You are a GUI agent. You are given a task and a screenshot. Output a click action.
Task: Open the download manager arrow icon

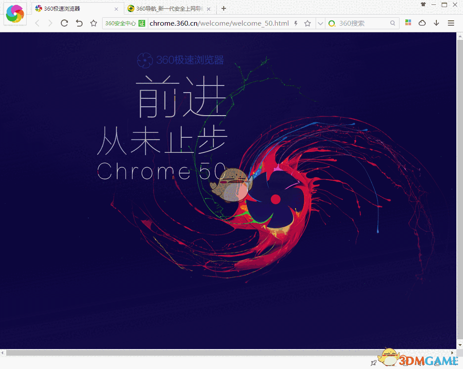(436, 23)
